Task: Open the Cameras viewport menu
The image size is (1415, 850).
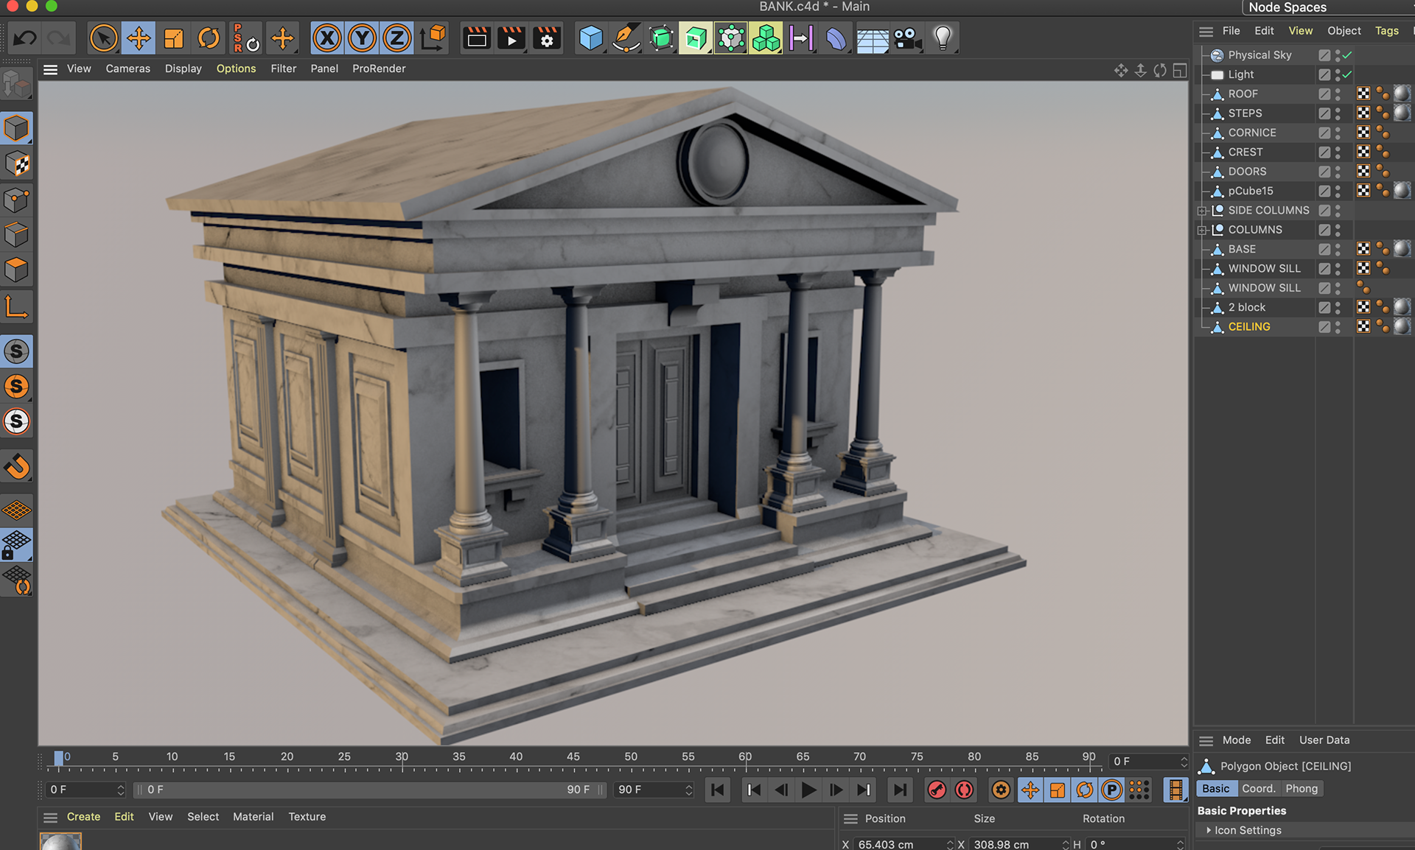Action: pos(127,69)
